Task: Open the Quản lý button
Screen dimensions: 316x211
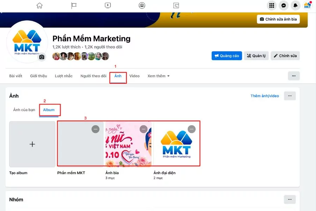Action: point(256,56)
